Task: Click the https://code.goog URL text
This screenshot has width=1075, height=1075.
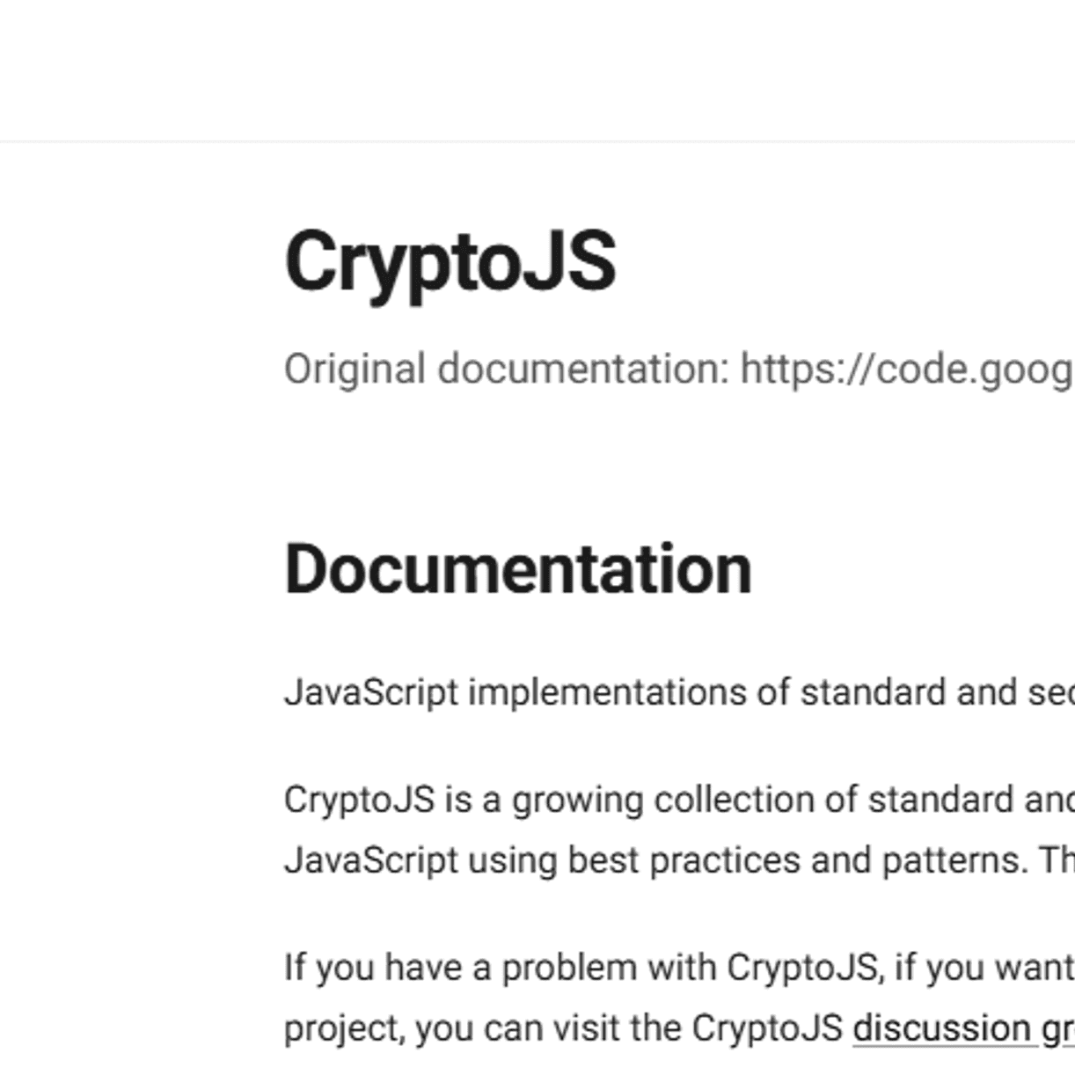Action: (907, 369)
